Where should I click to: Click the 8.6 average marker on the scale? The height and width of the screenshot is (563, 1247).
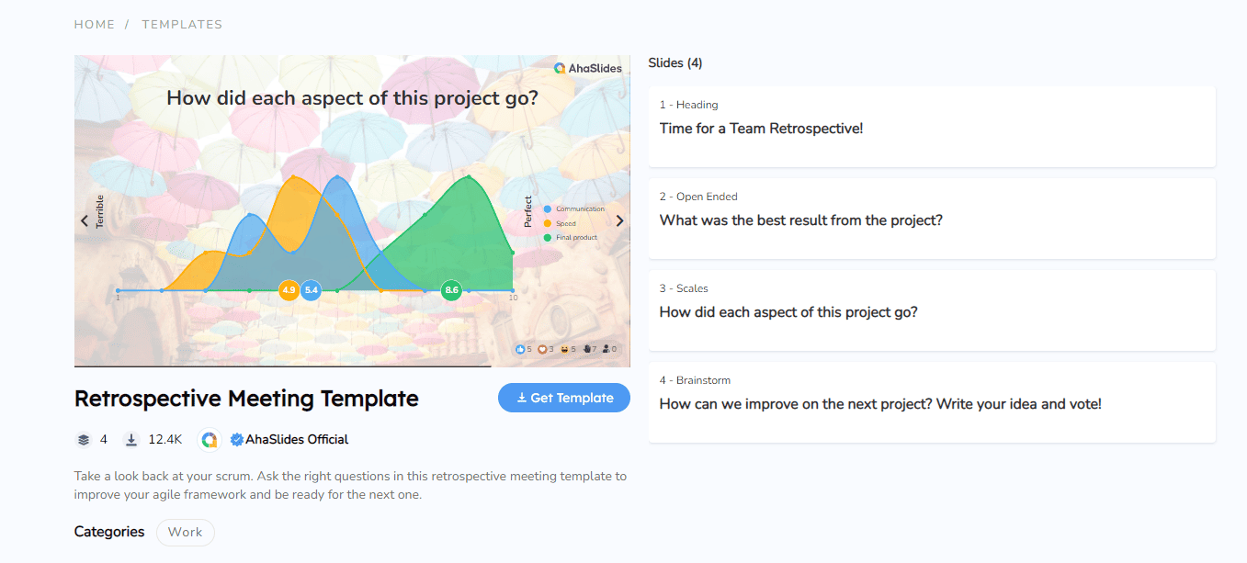pyautogui.click(x=451, y=290)
